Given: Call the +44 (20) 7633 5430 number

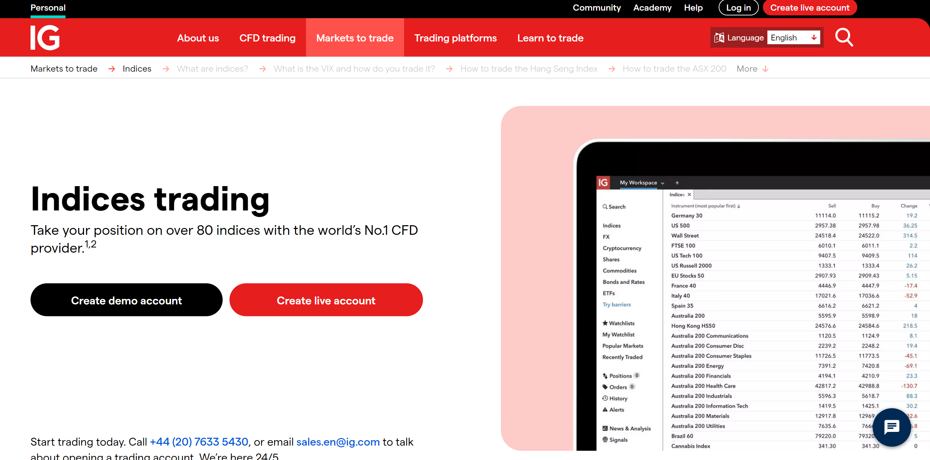Looking at the screenshot, I should coord(199,441).
